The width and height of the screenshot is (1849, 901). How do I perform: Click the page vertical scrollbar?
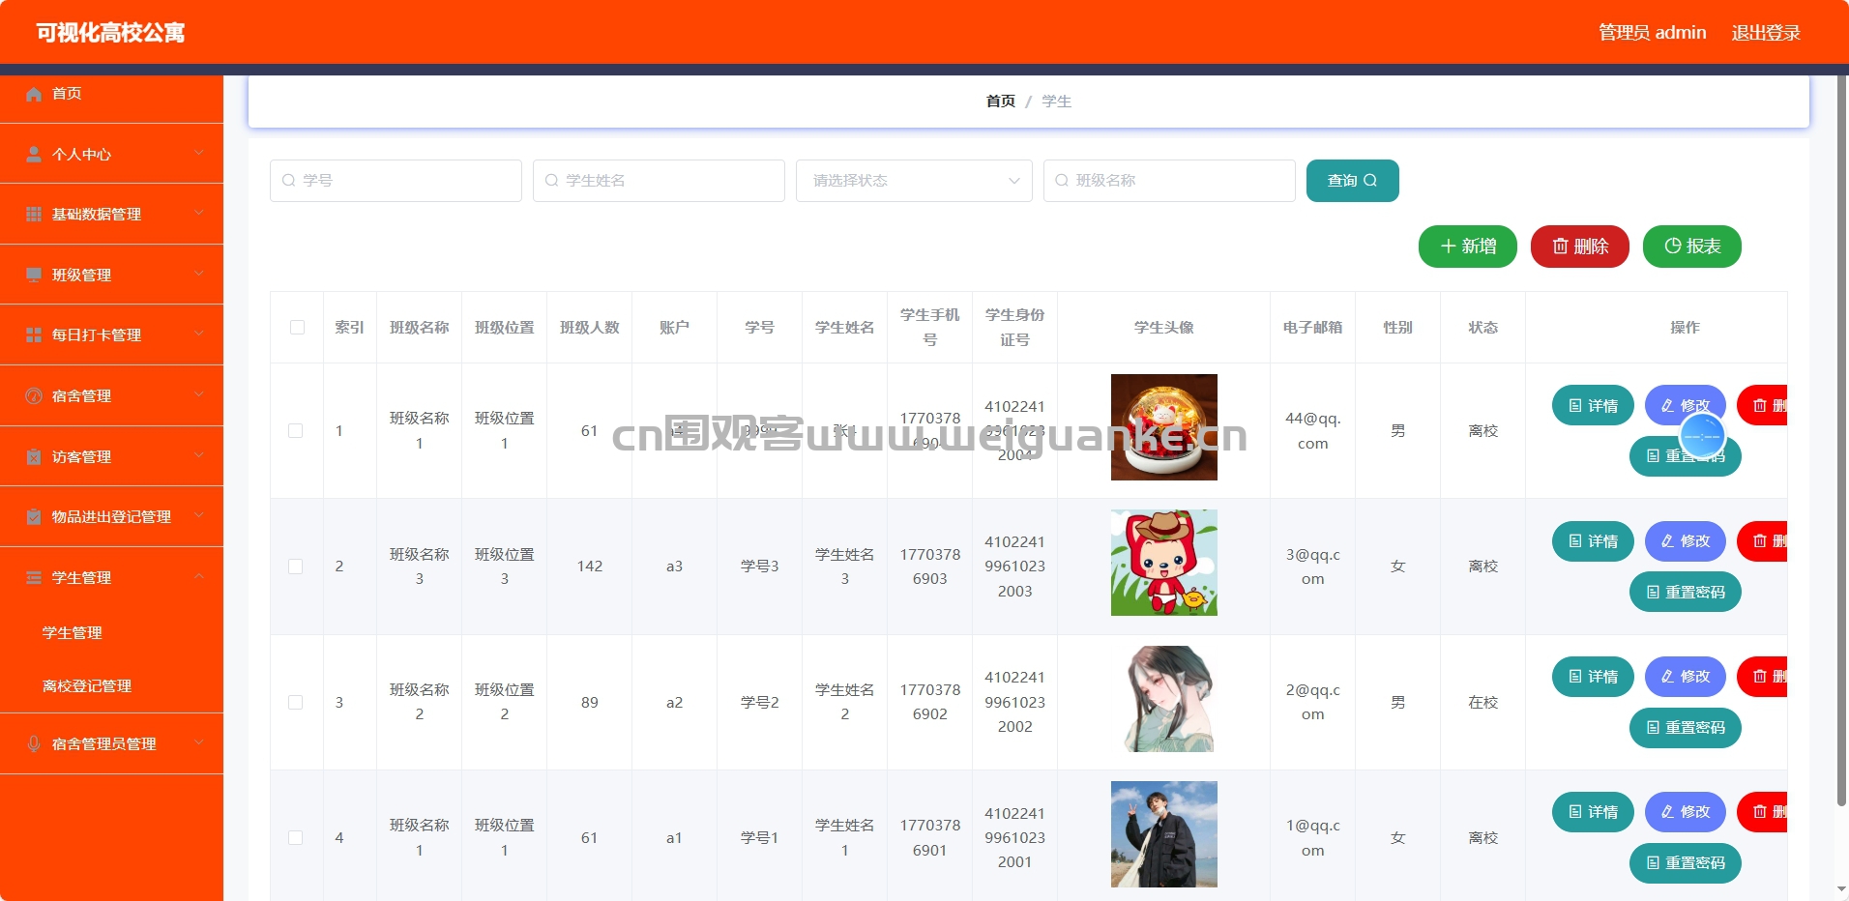(1841, 440)
